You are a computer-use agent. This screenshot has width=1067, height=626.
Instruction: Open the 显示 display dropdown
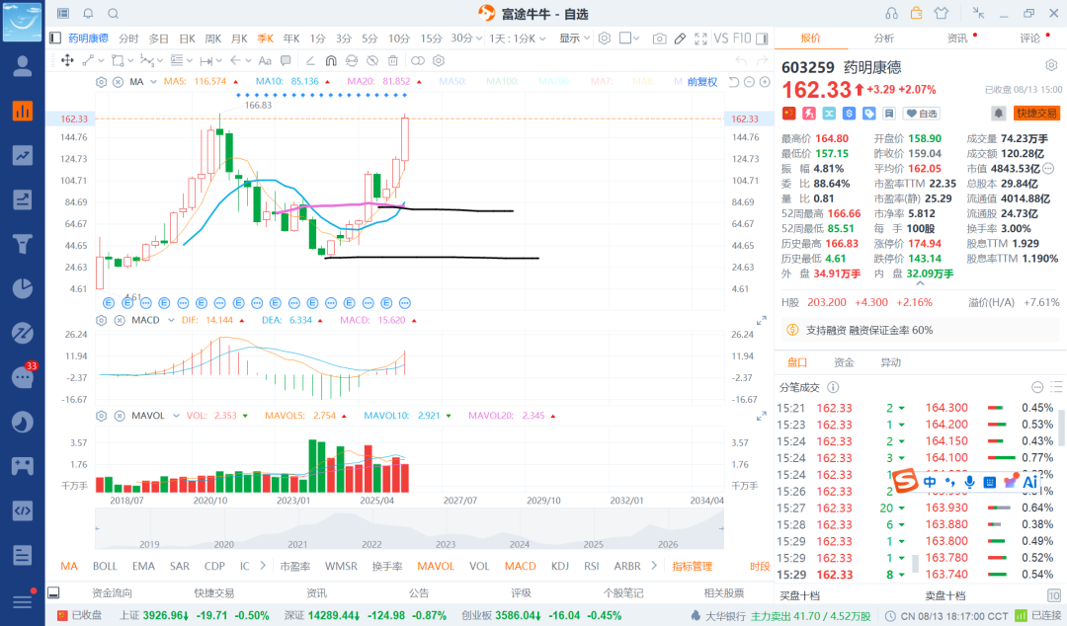coord(574,39)
